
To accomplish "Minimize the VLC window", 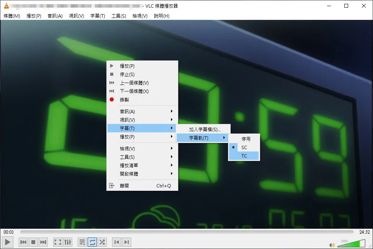I will point(329,6).
